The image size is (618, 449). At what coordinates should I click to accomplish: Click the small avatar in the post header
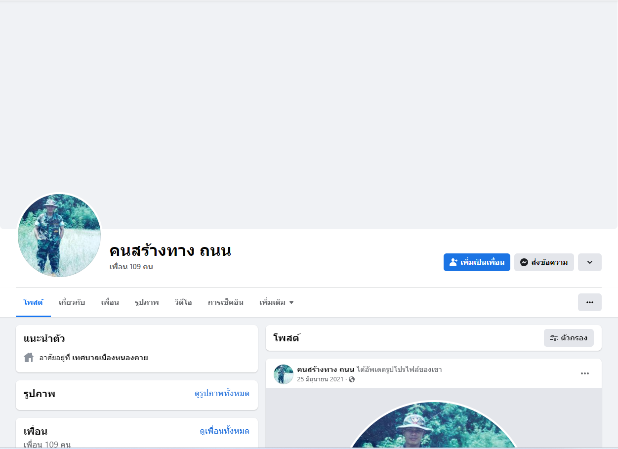[x=284, y=374]
